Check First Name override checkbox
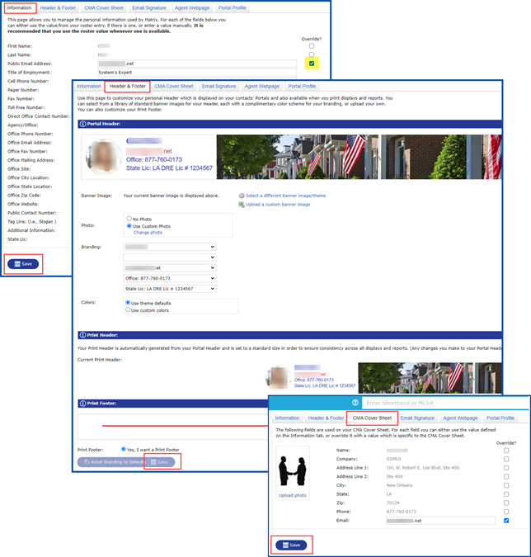Screen dimensions: 531x557 [x=312, y=46]
